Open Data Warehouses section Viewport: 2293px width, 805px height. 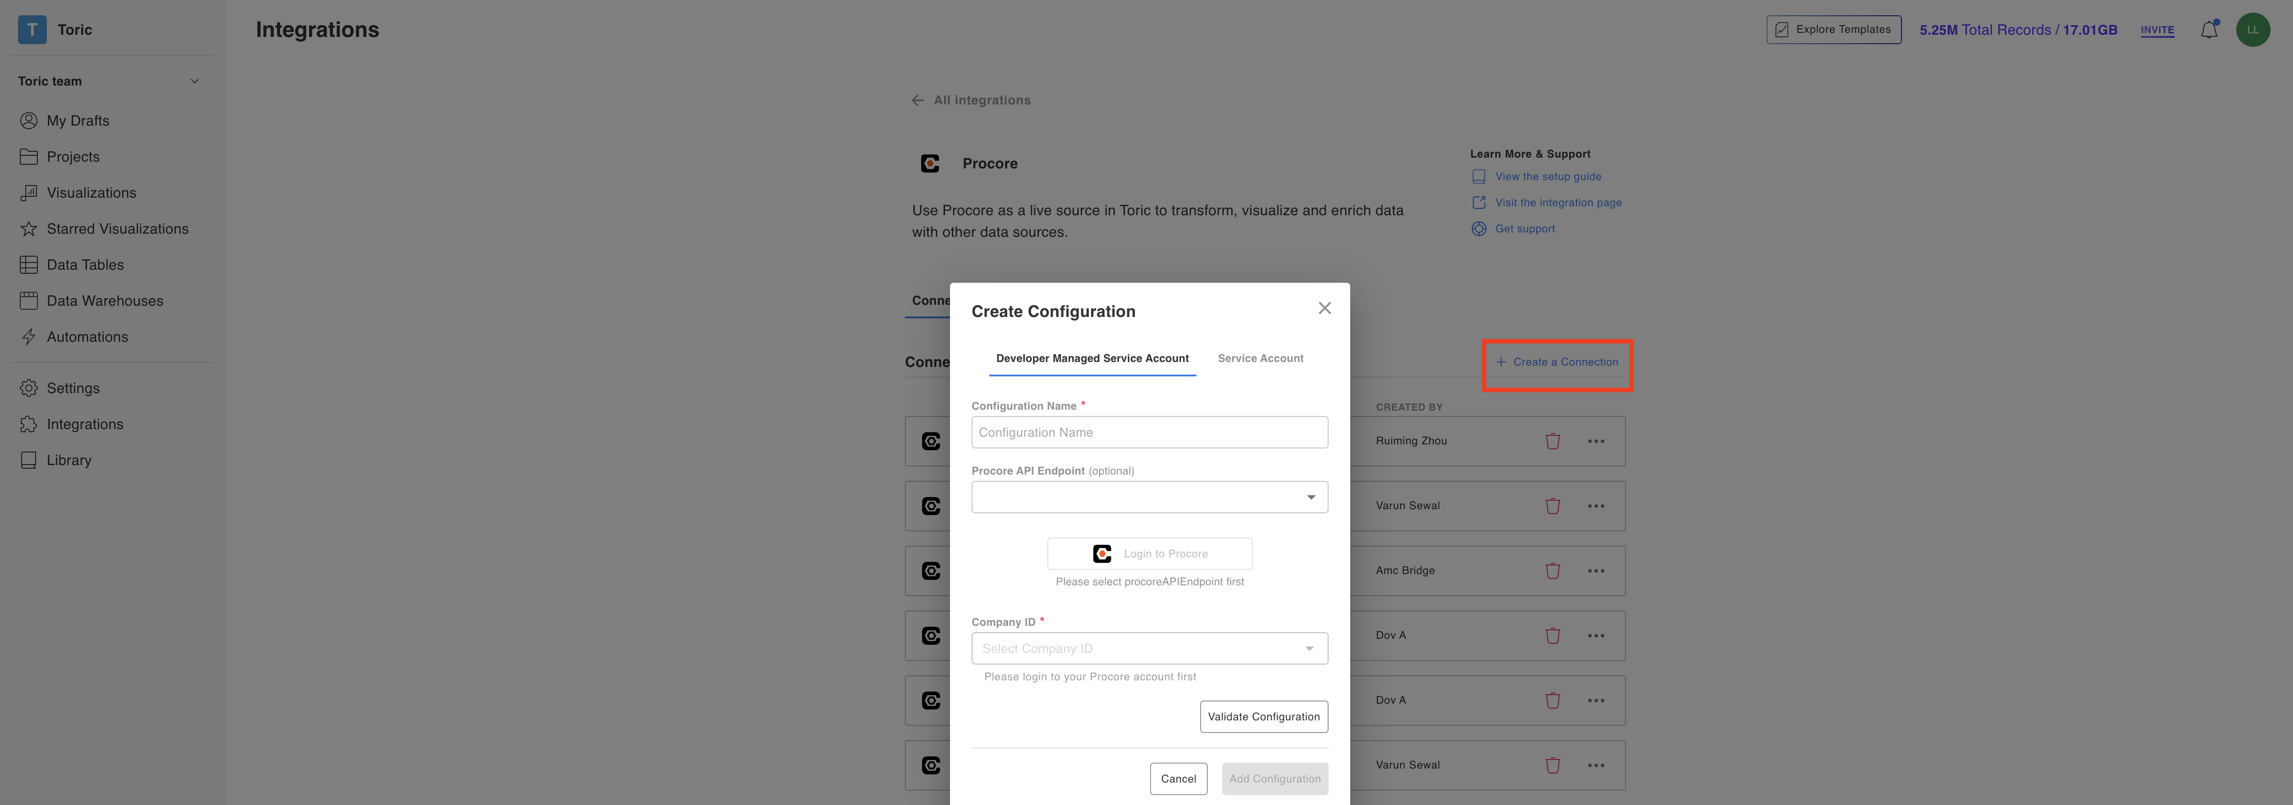click(x=105, y=301)
